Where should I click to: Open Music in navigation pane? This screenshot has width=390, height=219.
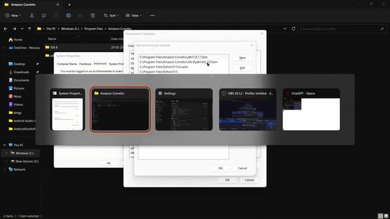click(17, 96)
